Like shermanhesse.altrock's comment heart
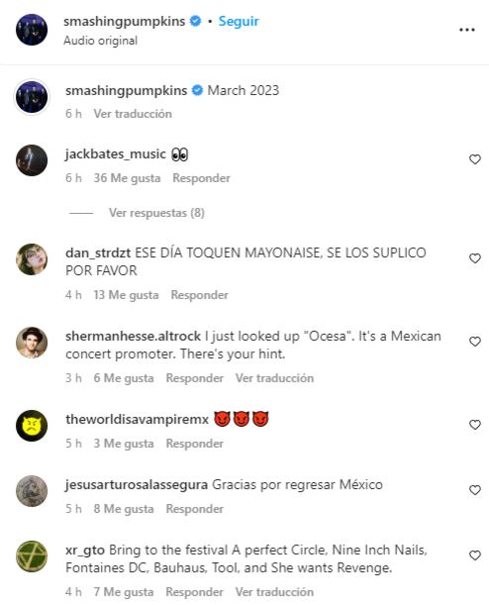The width and height of the screenshot is (489, 605). click(x=475, y=342)
